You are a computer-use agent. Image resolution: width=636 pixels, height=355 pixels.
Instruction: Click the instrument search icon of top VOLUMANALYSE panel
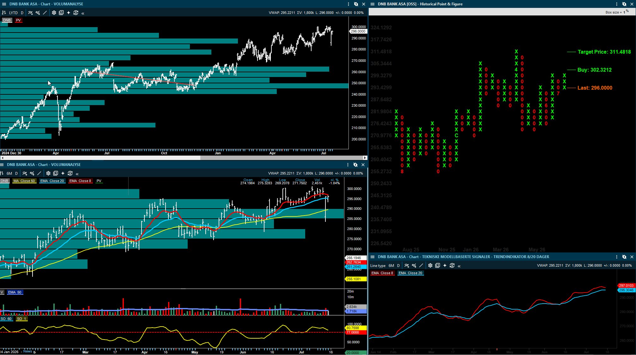click(x=356, y=4)
